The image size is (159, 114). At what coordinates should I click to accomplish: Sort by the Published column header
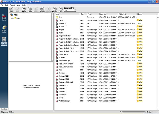pos(127,14)
